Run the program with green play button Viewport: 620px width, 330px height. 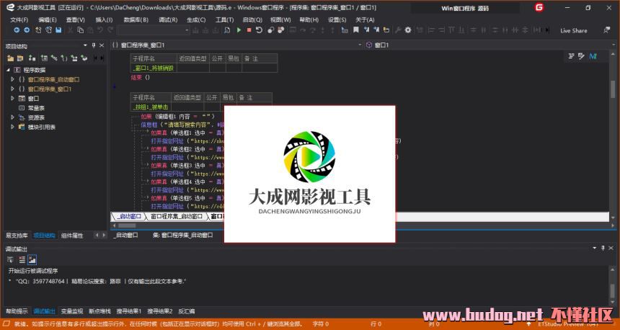239,30
